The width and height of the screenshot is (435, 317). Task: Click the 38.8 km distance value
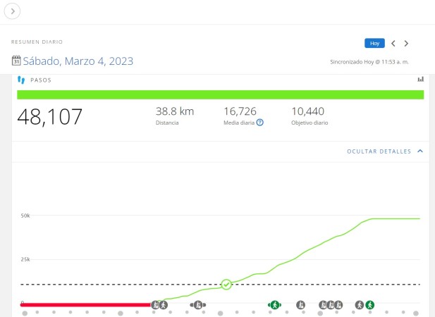point(175,111)
